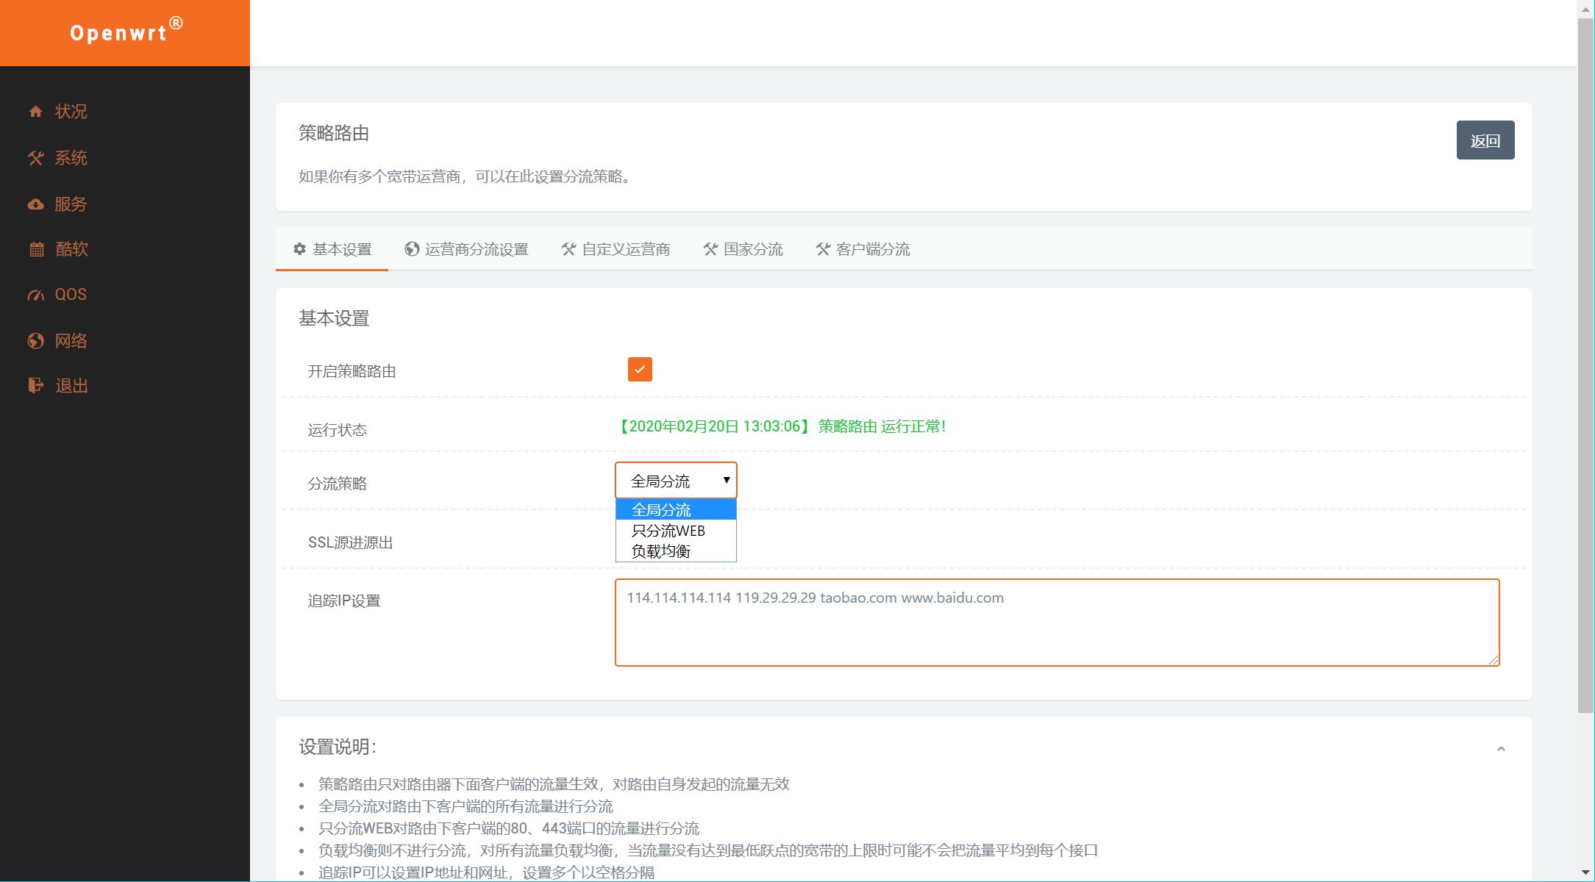Click the 追踪IP设置 label
This screenshot has width=1595, height=882.
[x=343, y=600]
